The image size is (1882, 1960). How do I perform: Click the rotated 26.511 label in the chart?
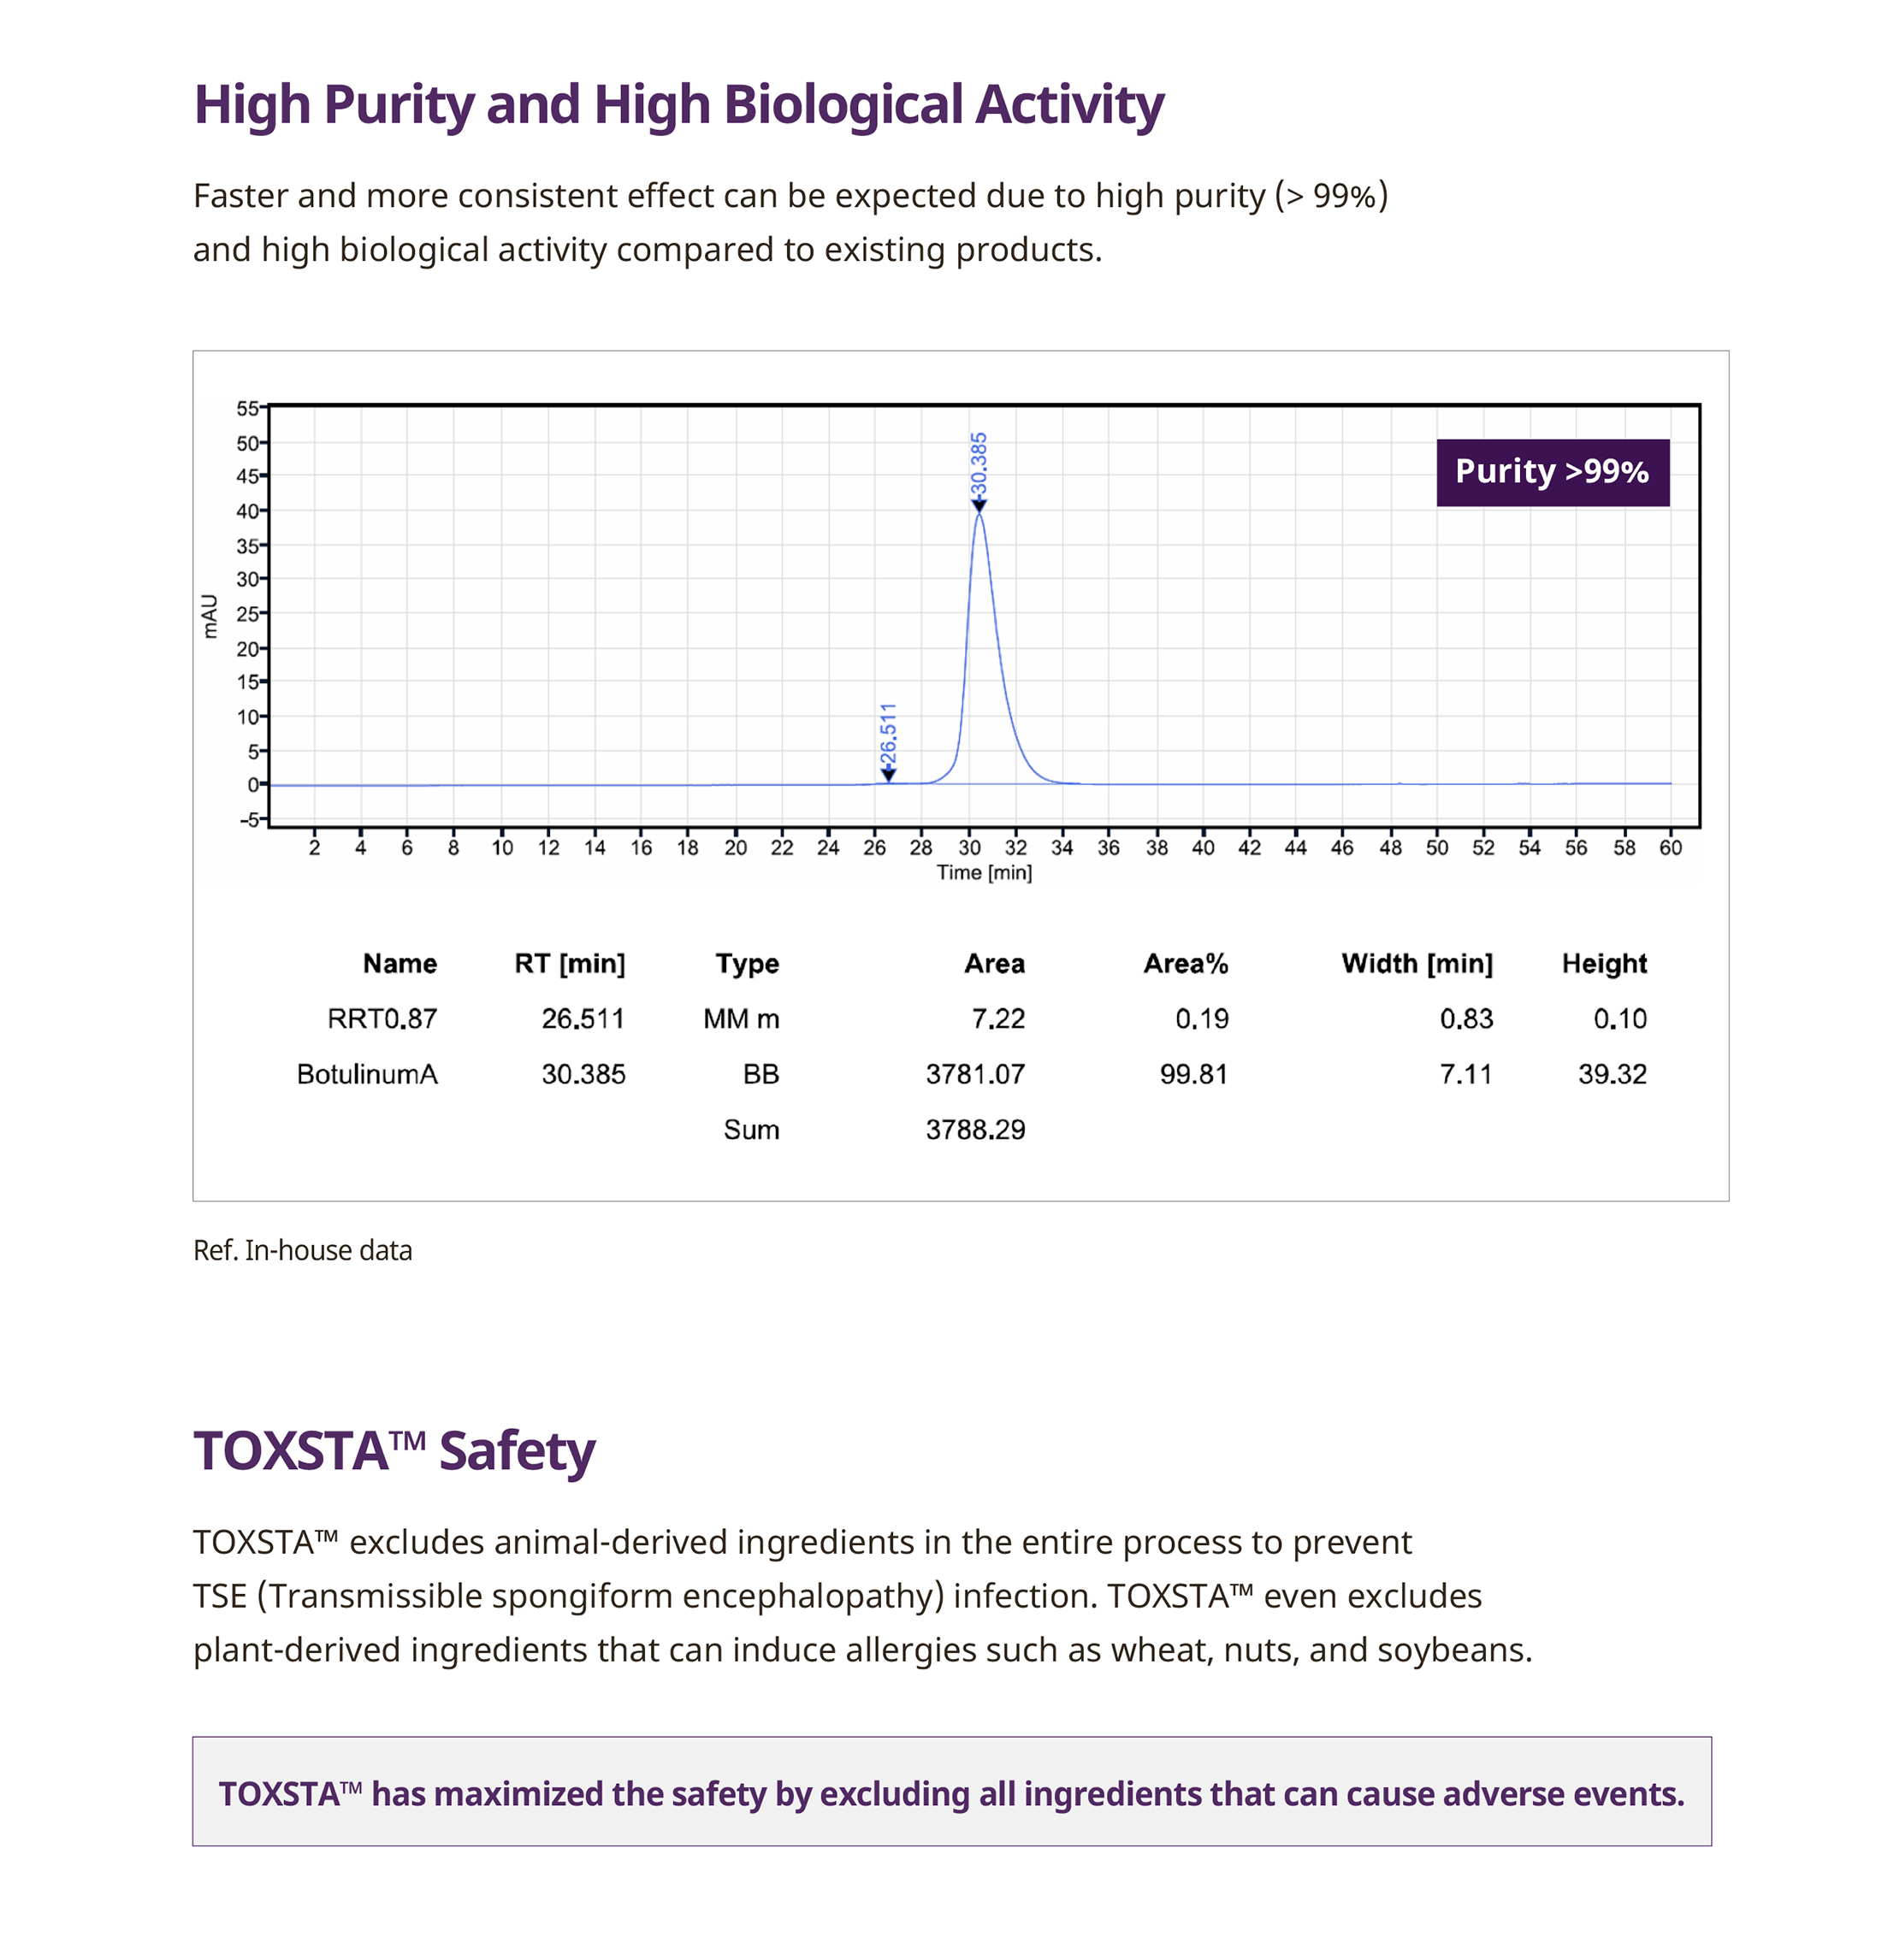point(889,735)
